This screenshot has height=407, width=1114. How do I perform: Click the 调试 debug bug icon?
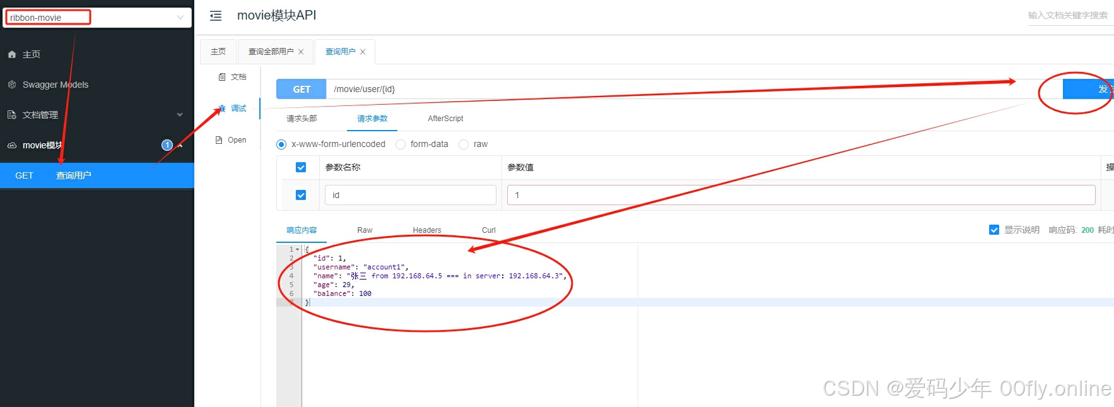(x=222, y=109)
